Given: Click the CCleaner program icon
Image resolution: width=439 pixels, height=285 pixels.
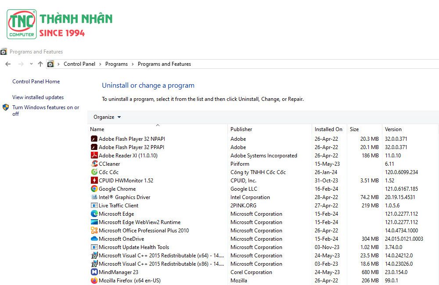Looking at the screenshot, I should click(94, 164).
